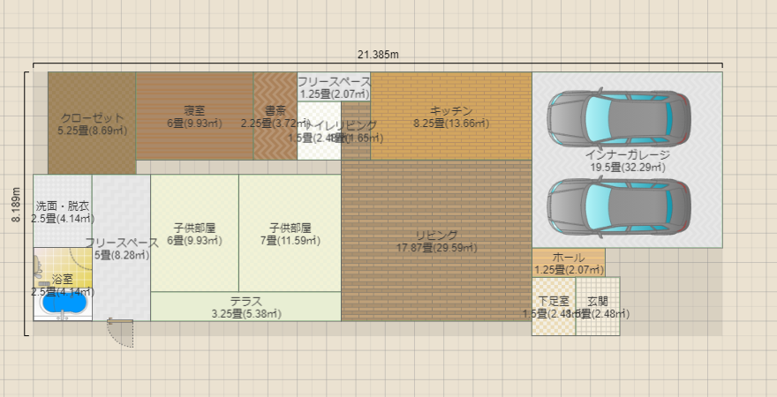
Task: Select the 21.385m width dimension label
Action: [378, 55]
